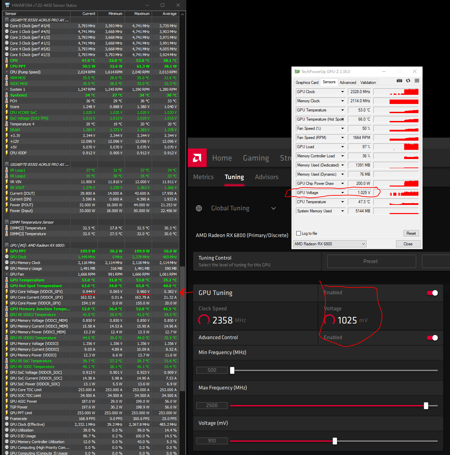Open the Fan Speed (%) sensor dropdown

343,128
